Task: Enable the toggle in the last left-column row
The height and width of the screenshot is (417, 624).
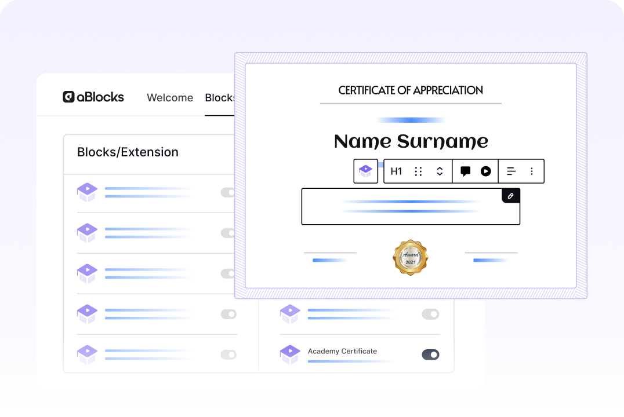Action: pos(229,354)
